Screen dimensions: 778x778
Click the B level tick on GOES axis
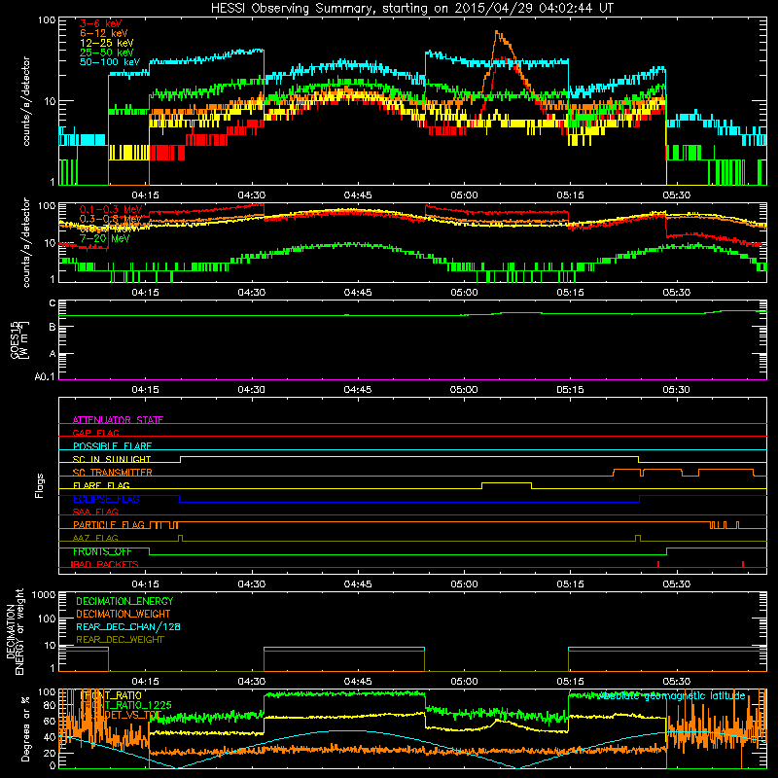(x=53, y=327)
